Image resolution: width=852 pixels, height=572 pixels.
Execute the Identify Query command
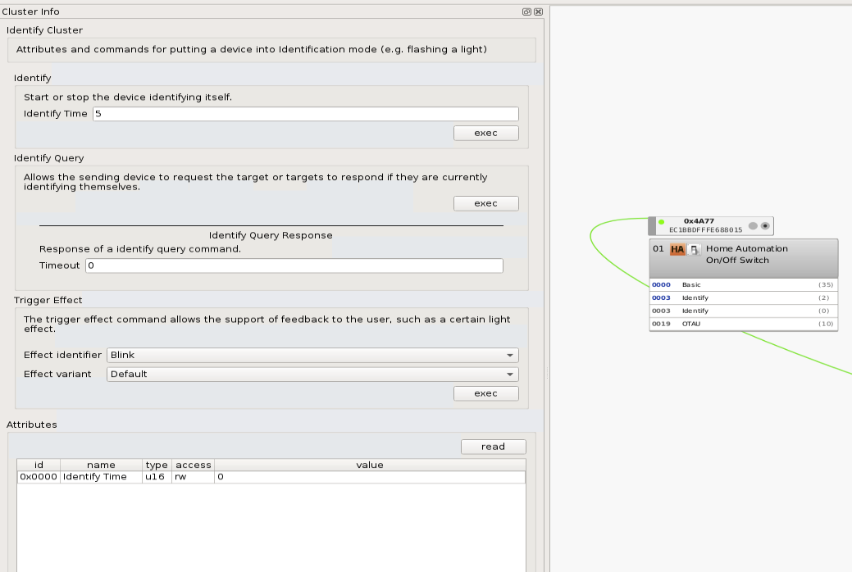(485, 203)
